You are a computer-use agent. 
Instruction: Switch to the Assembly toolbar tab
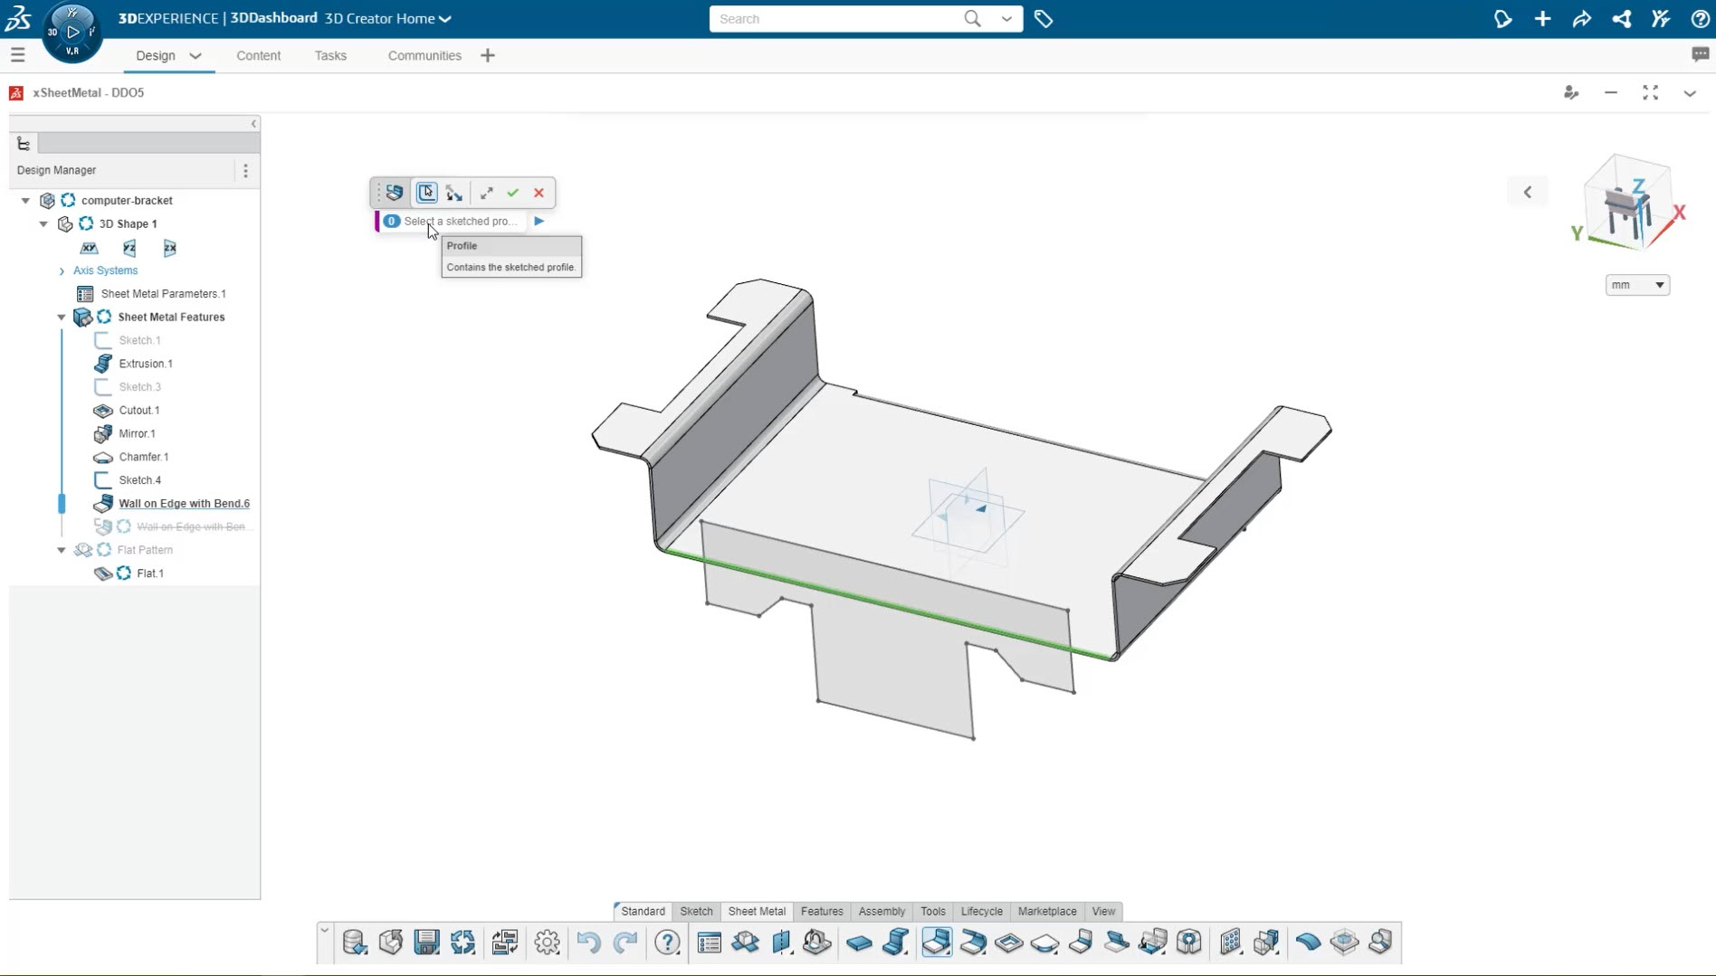click(x=882, y=912)
